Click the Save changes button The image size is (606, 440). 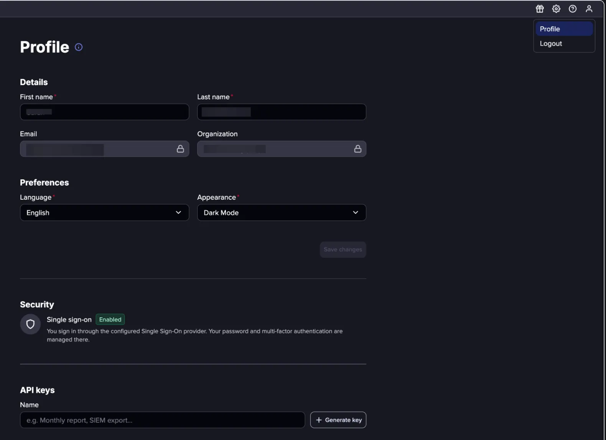pos(343,250)
